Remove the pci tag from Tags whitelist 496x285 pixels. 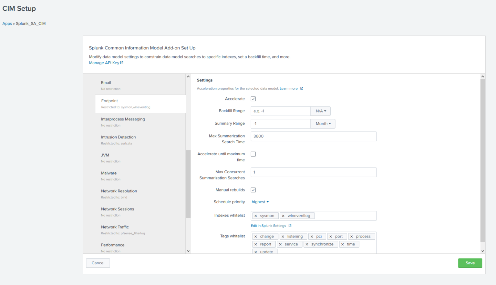[x=312, y=236]
